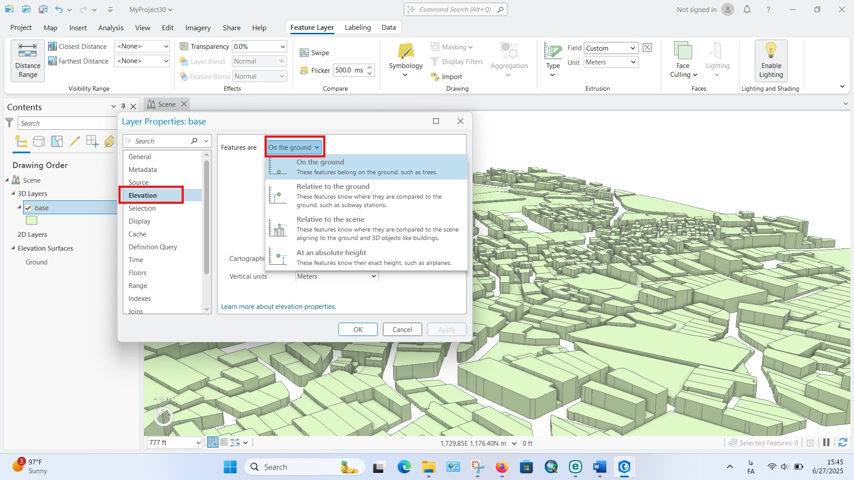Click the grid icon in status bar
The height and width of the screenshot is (480, 854).
pyautogui.click(x=224, y=442)
